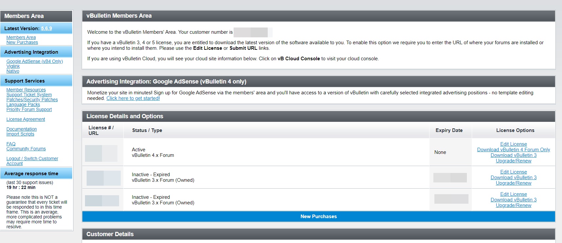Open the FAQ link
562x243 pixels.
11,144
